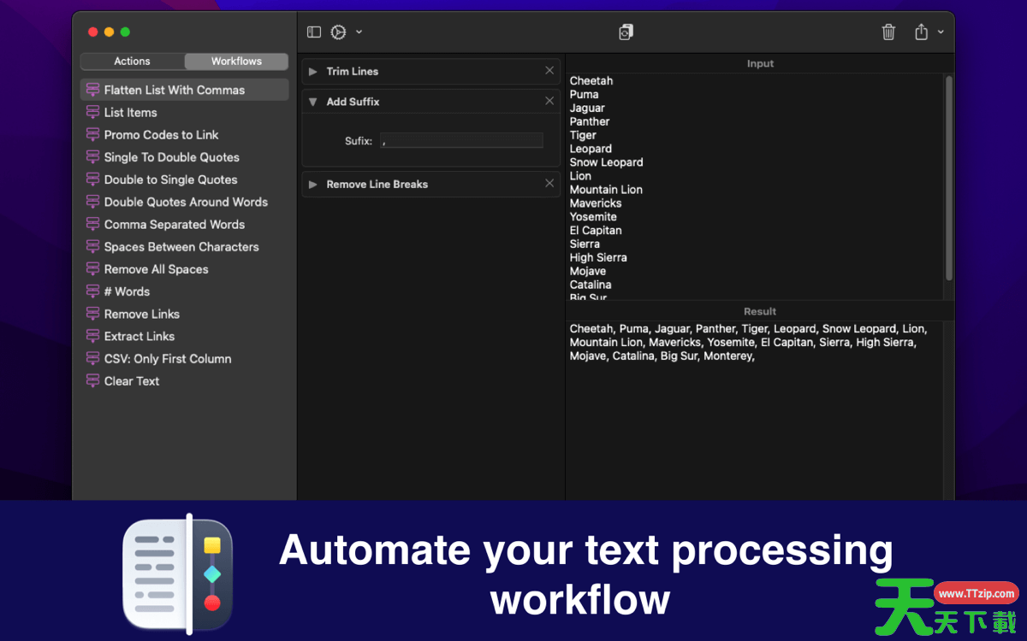
Task: Remove the Trim Lines action
Action: coord(549,71)
